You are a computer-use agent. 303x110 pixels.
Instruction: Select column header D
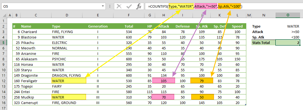click(67, 15)
